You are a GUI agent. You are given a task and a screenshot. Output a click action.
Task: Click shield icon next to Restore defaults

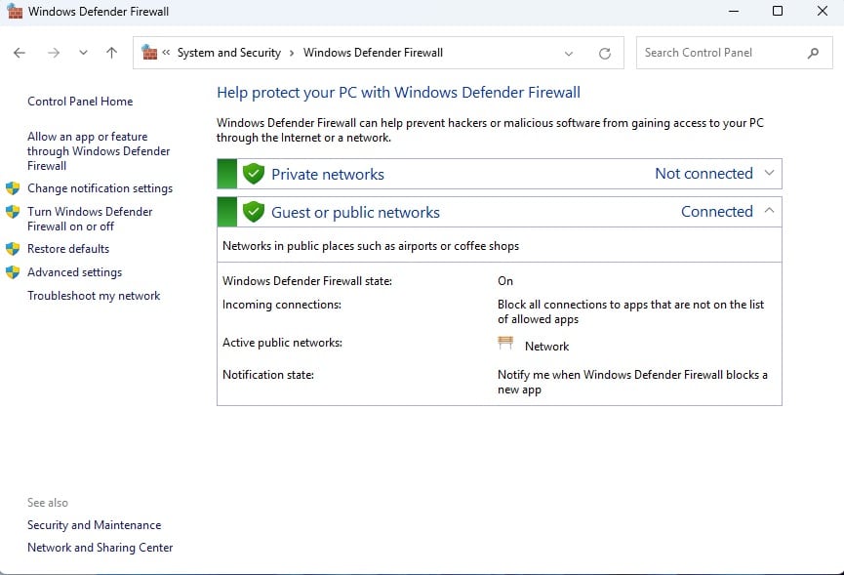click(x=13, y=249)
